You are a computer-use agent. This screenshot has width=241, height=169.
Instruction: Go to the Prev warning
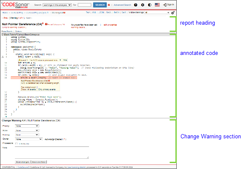(5, 18)
